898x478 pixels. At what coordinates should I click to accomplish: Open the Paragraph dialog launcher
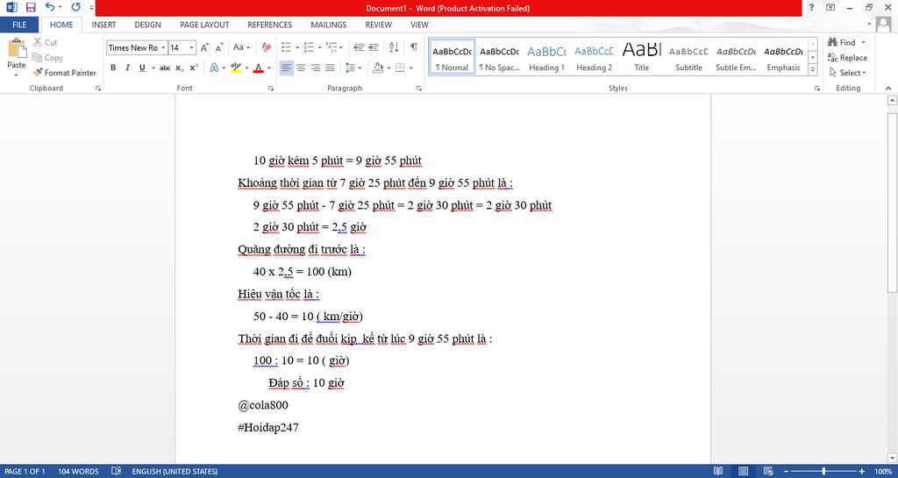tap(418, 89)
